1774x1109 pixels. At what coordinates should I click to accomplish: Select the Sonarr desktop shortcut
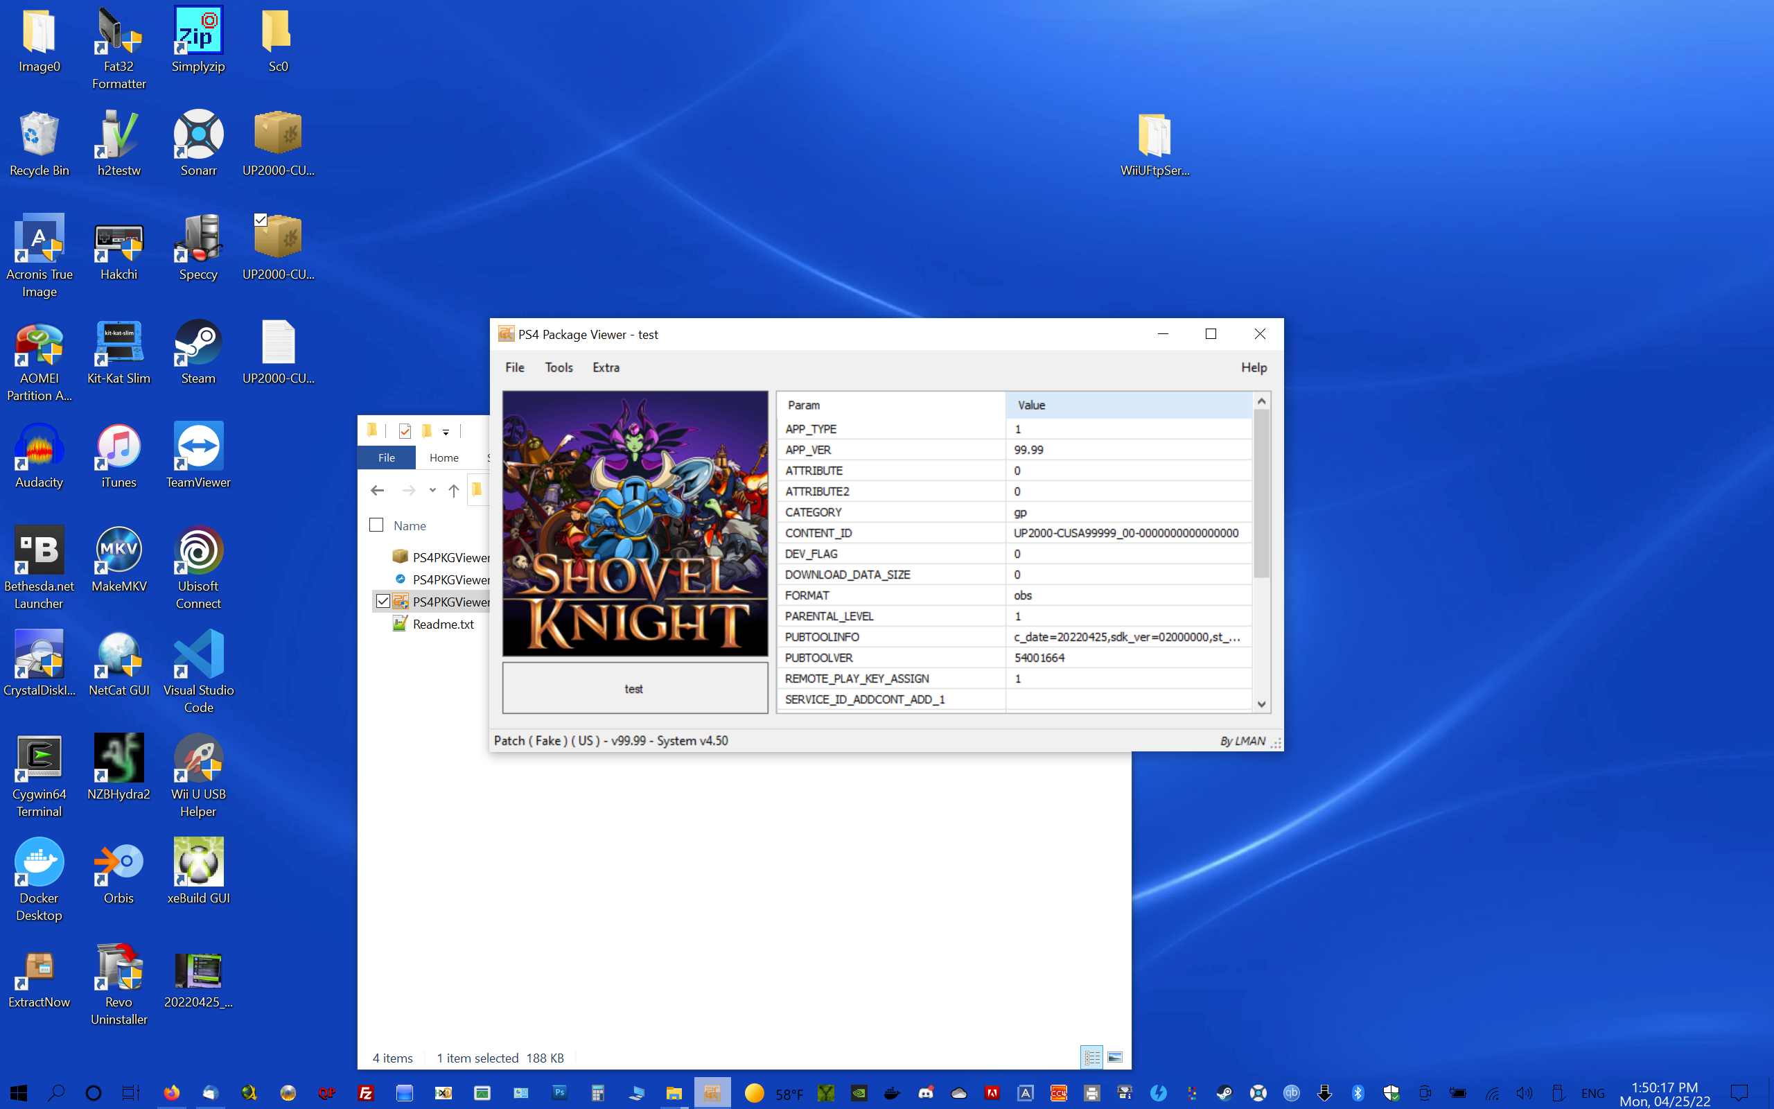point(198,143)
